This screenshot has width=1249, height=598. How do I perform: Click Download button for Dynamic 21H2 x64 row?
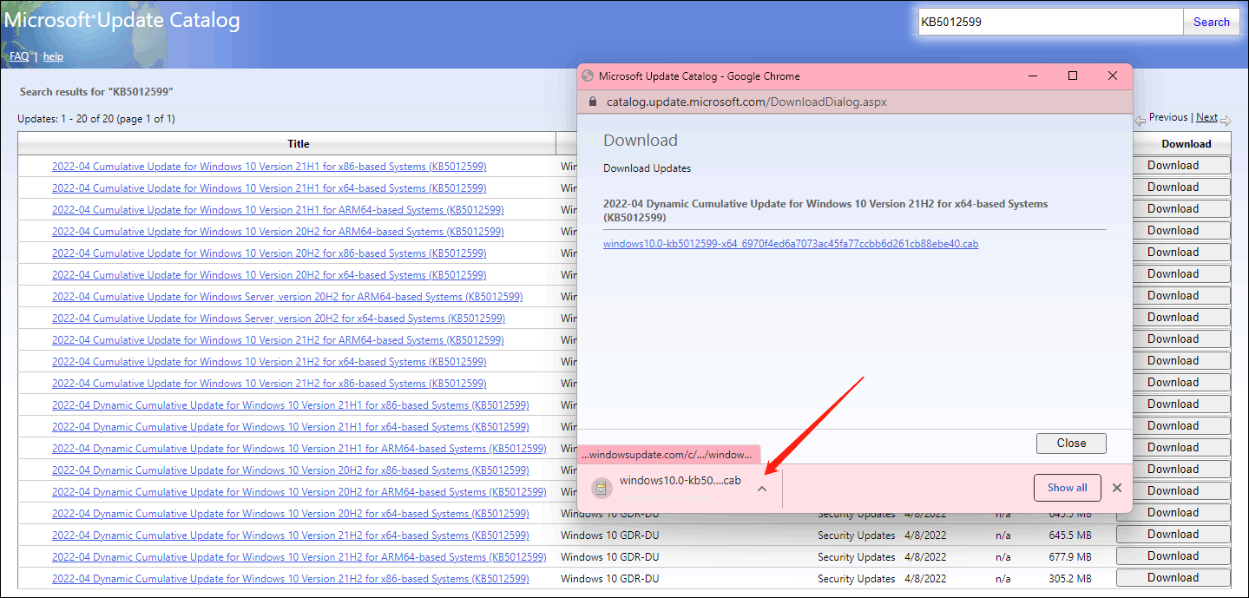(x=1173, y=535)
